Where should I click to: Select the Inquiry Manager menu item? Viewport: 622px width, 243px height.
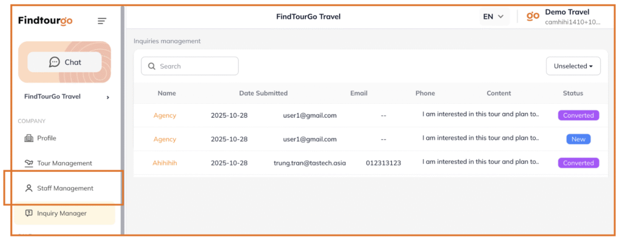pos(62,213)
